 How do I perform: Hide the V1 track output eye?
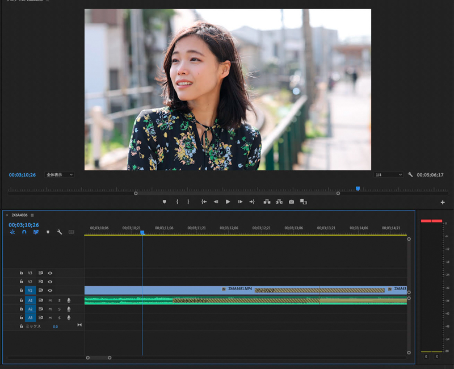click(x=50, y=290)
